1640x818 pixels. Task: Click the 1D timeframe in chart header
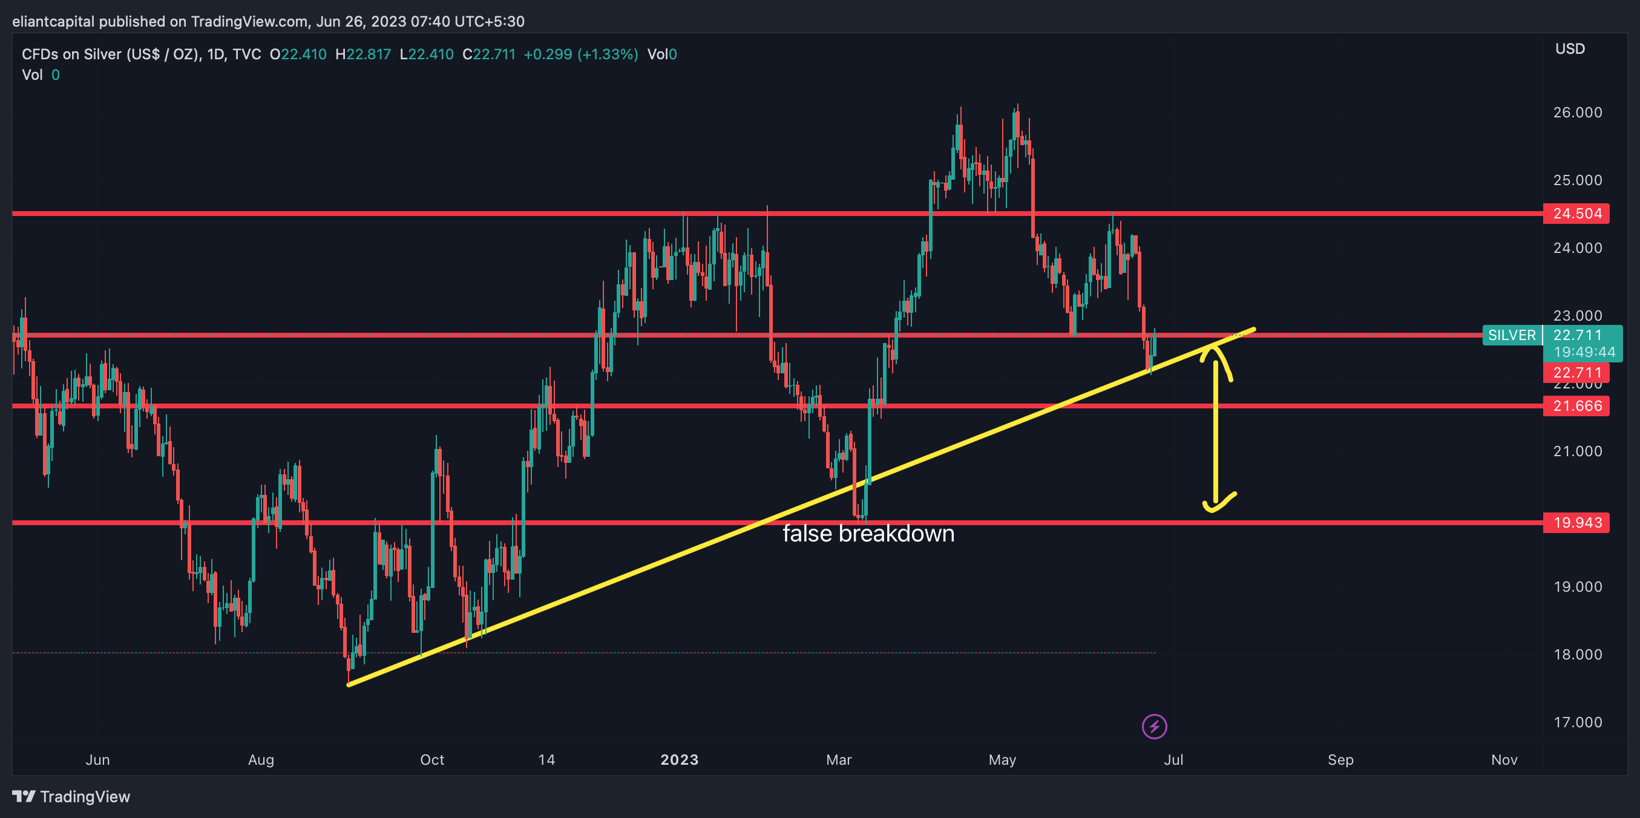pyautogui.click(x=215, y=54)
